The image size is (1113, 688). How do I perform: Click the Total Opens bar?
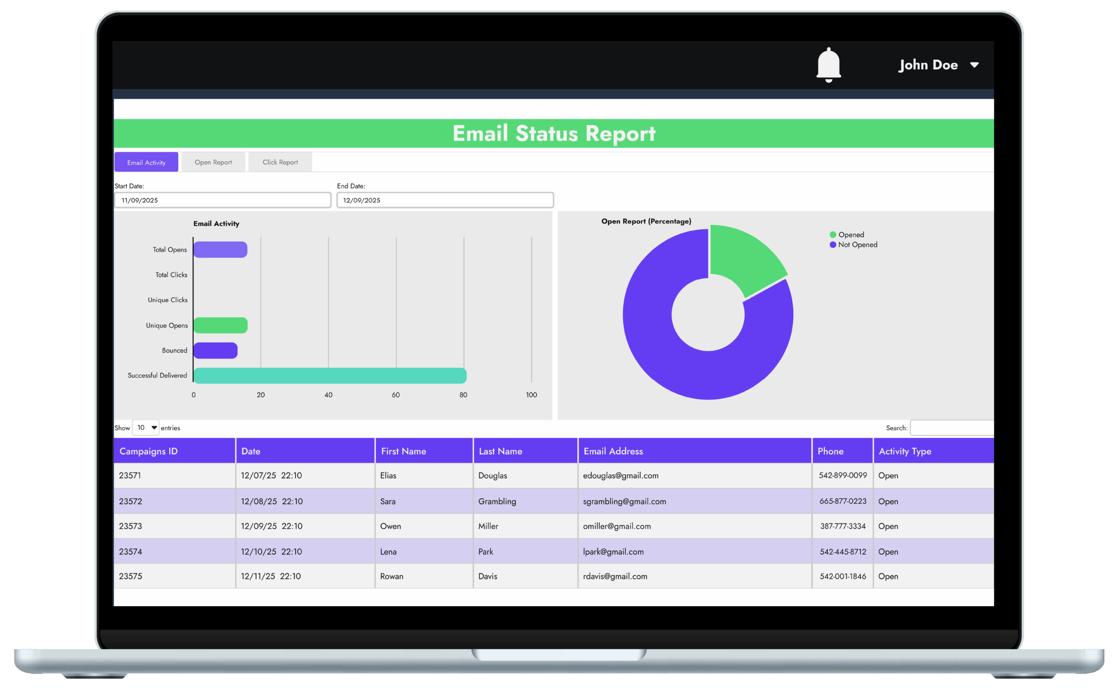[x=220, y=249]
